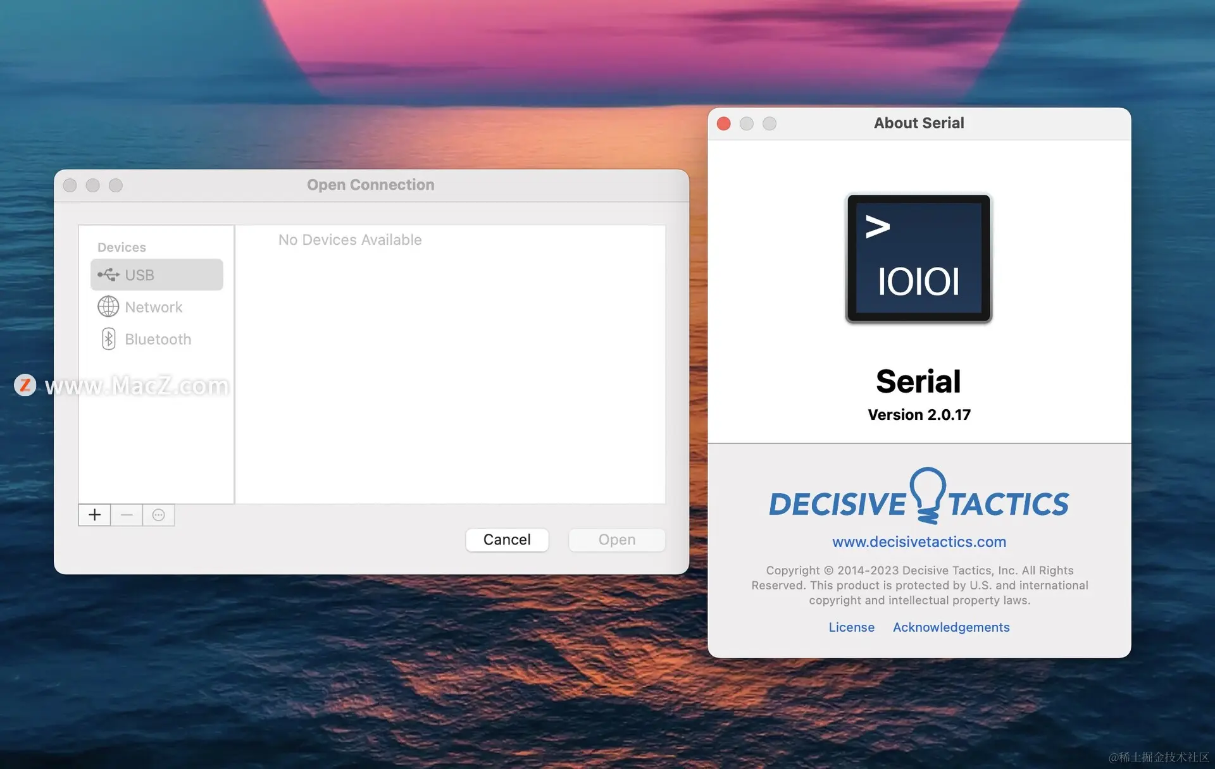The image size is (1215, 769).
Task: Add a device with the plus button
Action: [x=94, y=515]
